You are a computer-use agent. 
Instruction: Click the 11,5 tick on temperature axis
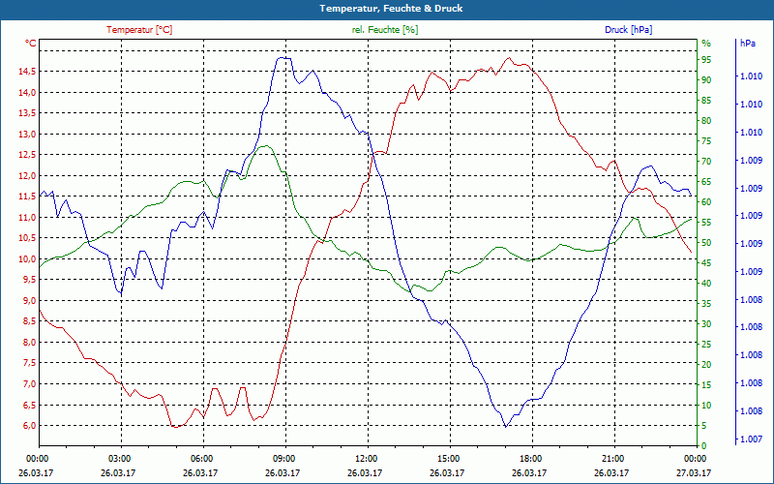coord(27,197)
